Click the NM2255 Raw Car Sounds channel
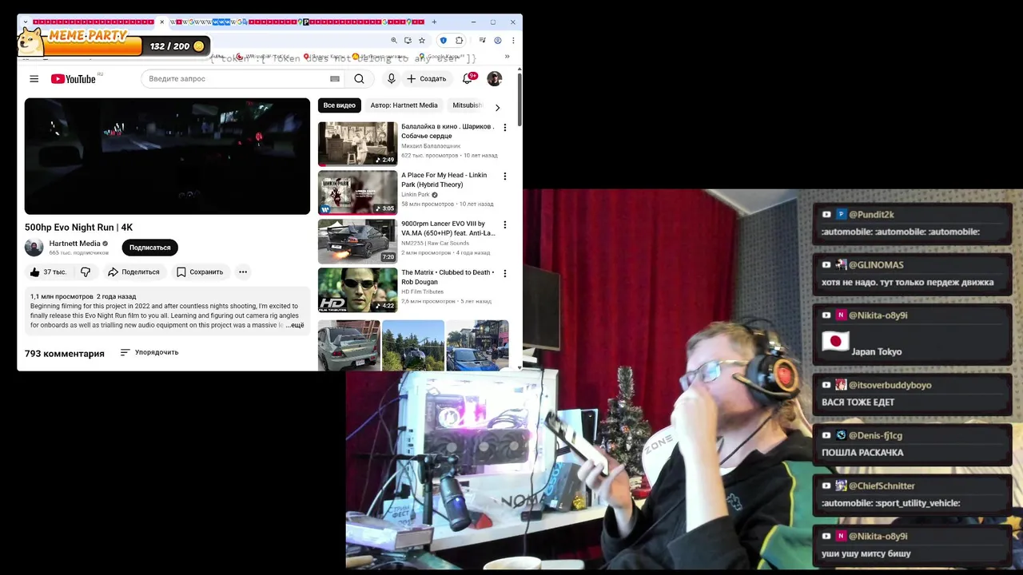The height and width of the screenshot is (575, 1023). (x=435, y=244)
